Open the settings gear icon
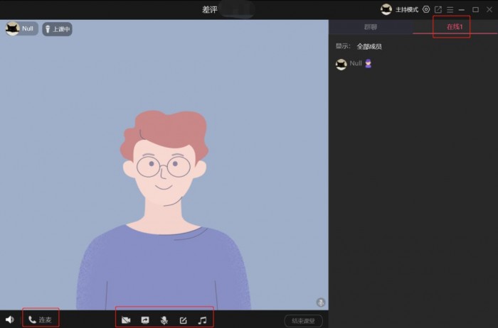Image resolution: width=498 pixels, height=328 pixels. point(426,9)
